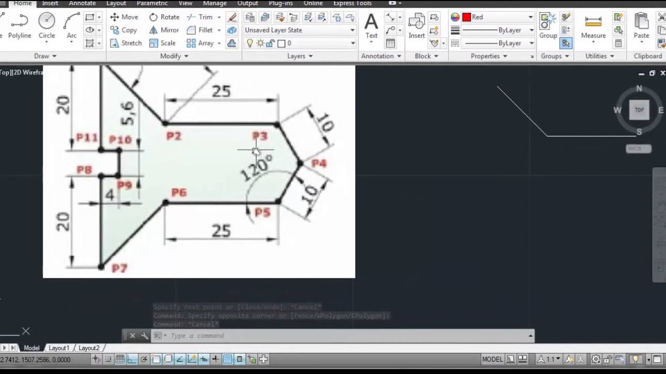Activate the Trim tool
The width and height of the screenshot is (666, 374).
tap(200, 17)
